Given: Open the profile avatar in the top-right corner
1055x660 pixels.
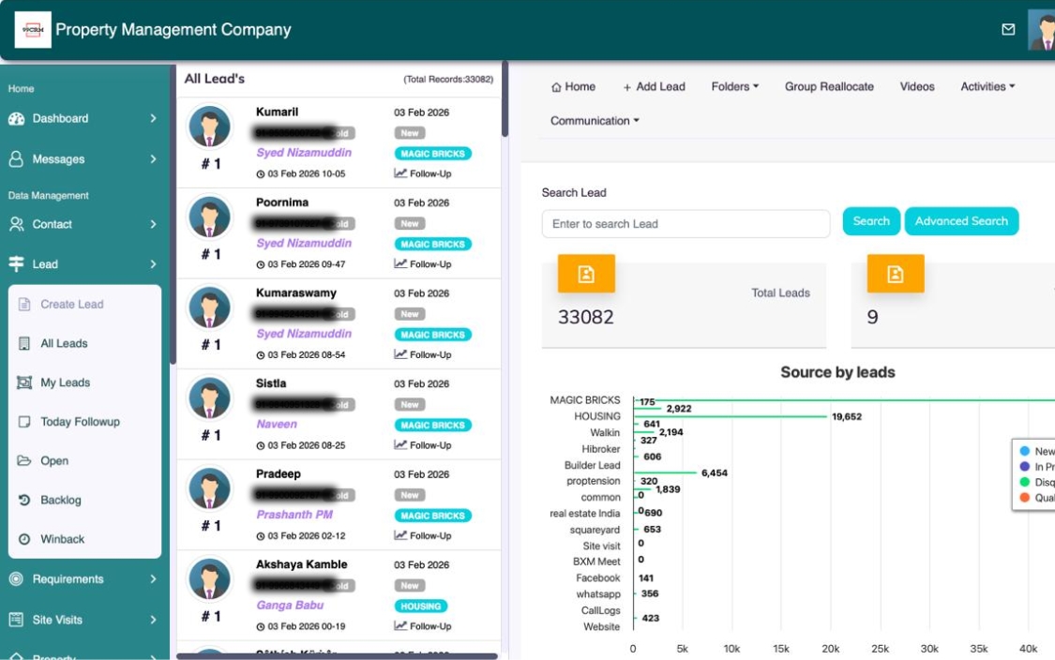Looking at the screenshot, I should coord(1043,29).
